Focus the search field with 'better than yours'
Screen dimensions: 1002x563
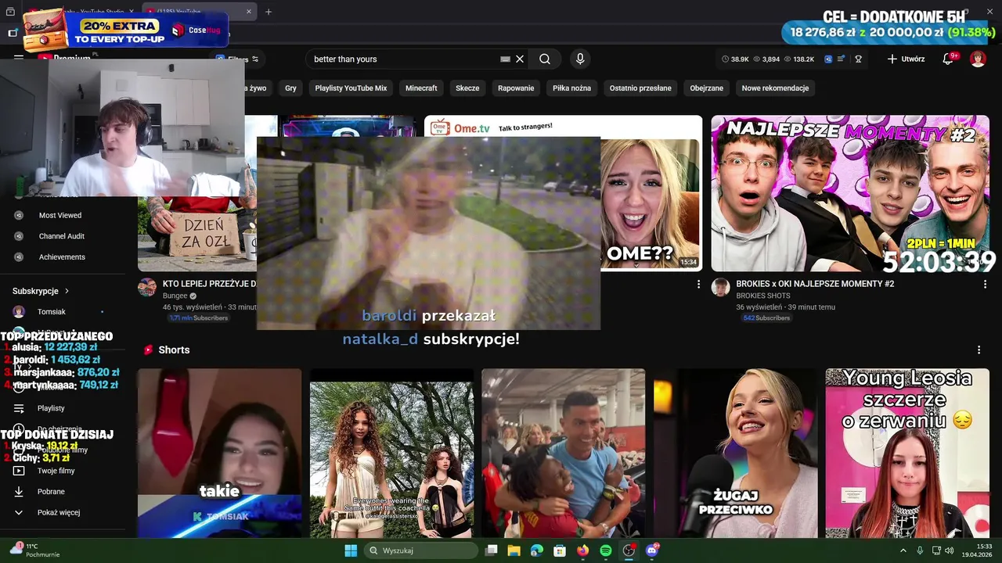[403, 59]
